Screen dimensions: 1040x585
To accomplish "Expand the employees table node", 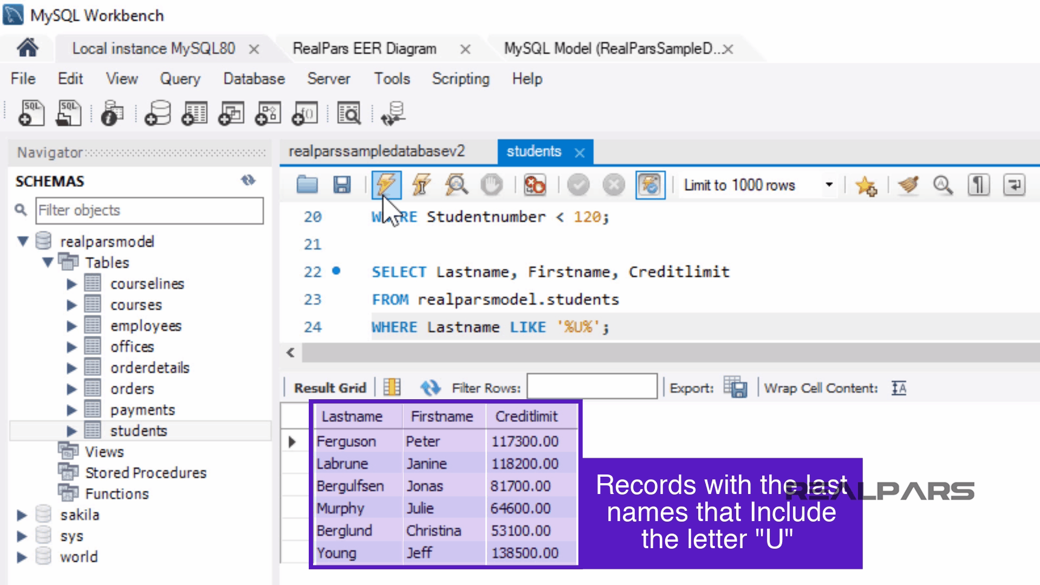I will [x=71, y=326].
